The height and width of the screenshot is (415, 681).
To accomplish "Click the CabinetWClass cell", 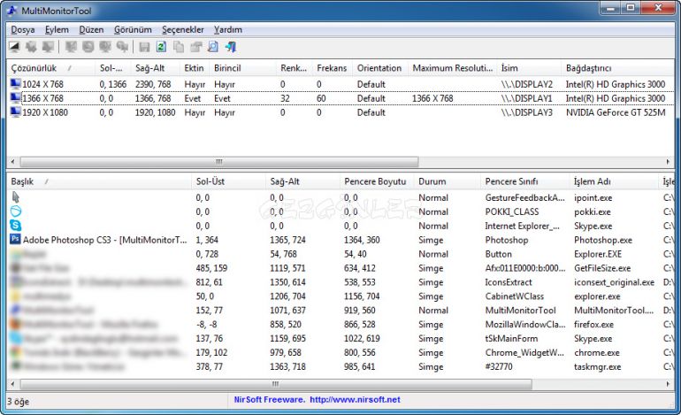I will tap(514, 296).
